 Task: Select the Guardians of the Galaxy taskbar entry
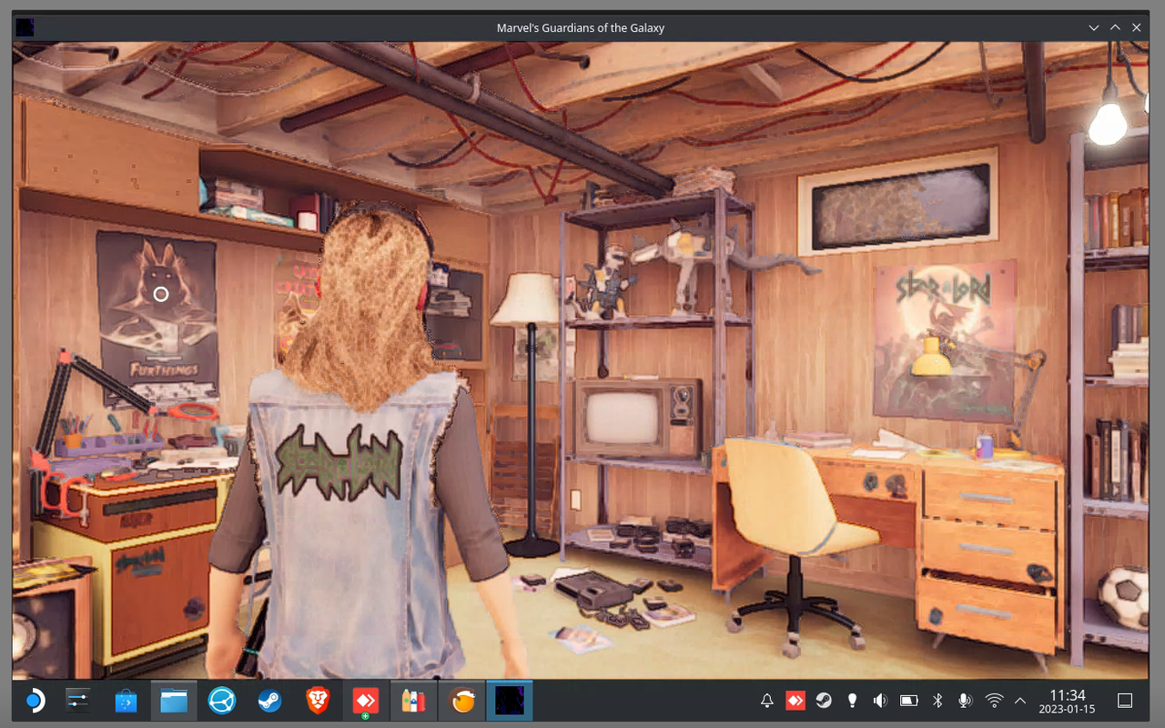pos(510,701)
